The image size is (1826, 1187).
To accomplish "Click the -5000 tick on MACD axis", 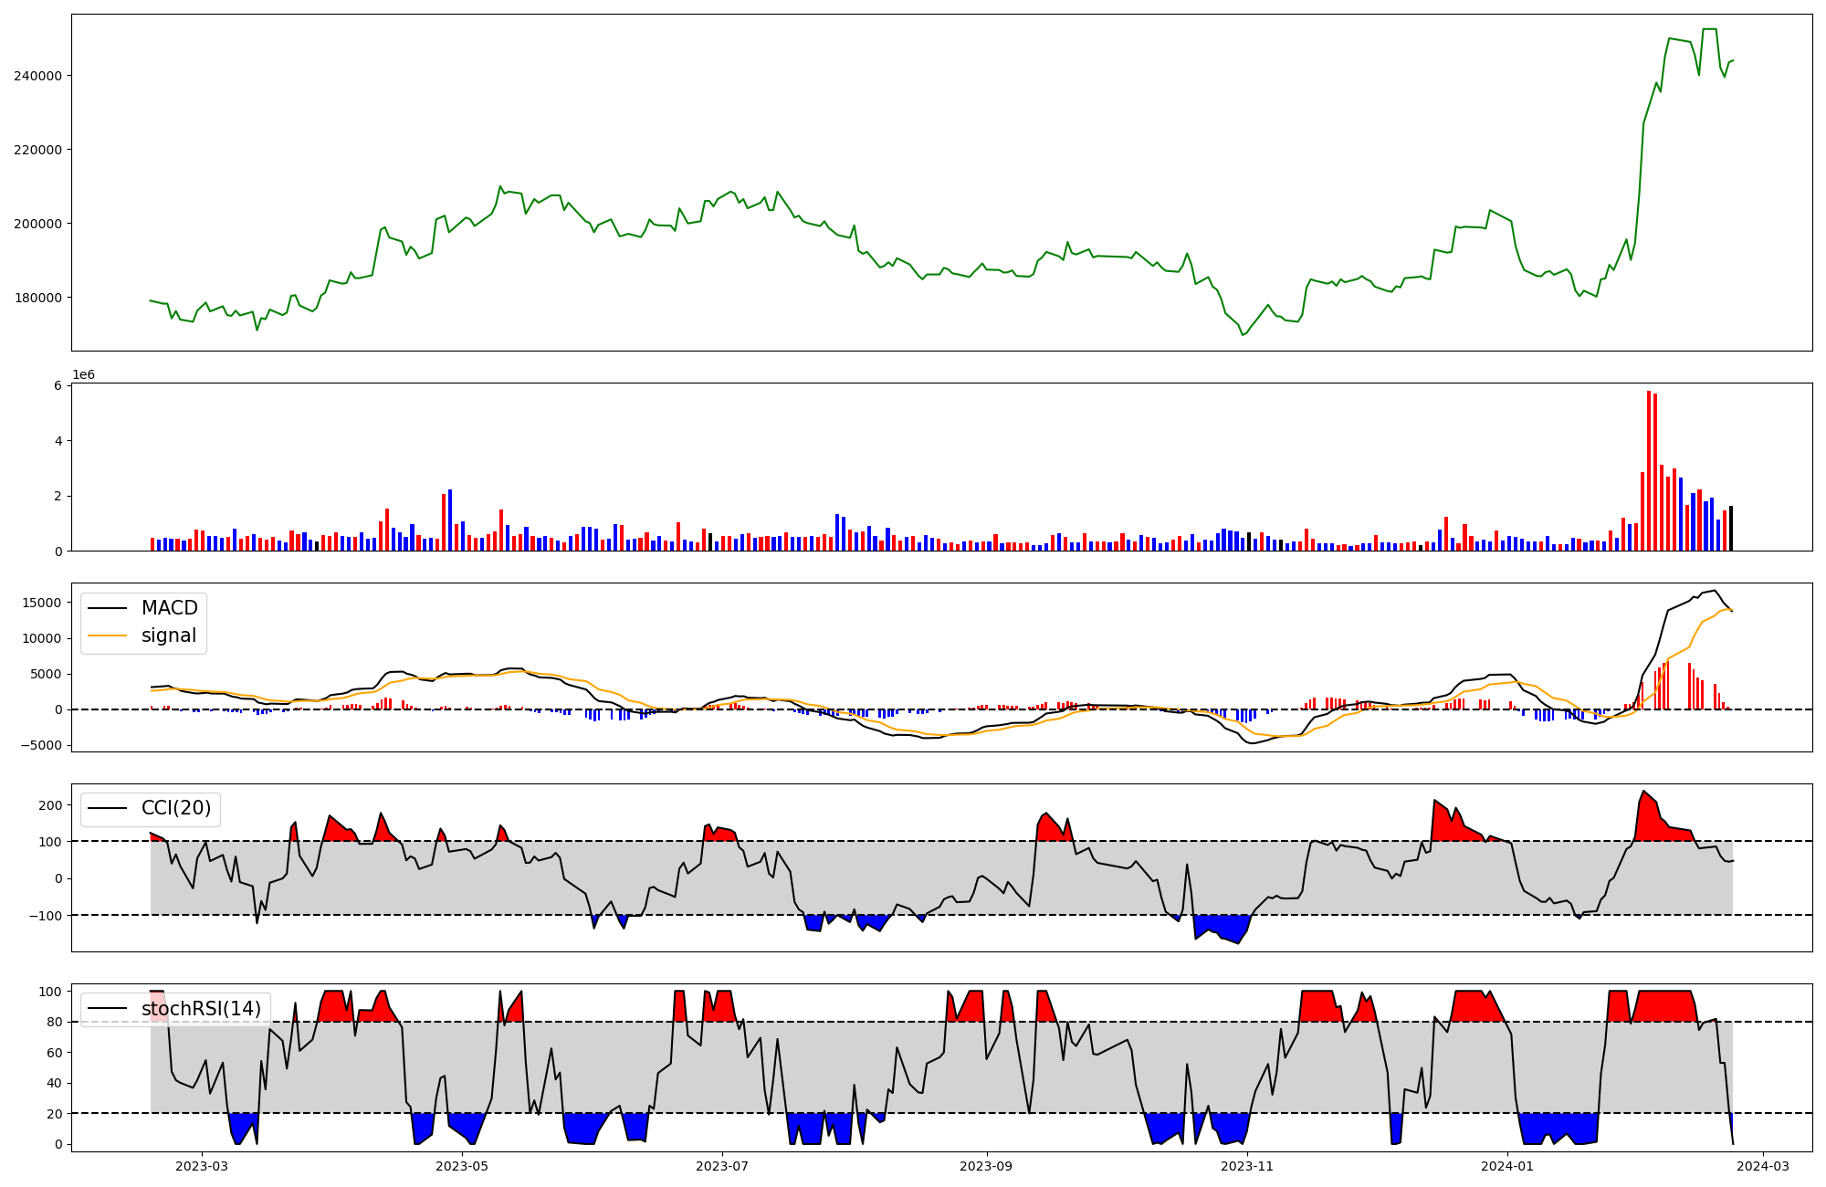I will click(x=42, y=745).
